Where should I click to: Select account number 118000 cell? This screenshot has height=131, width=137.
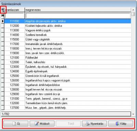[14, 48]
